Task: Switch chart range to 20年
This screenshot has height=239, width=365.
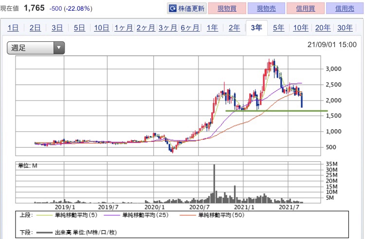Action: (x=323, y=28)
